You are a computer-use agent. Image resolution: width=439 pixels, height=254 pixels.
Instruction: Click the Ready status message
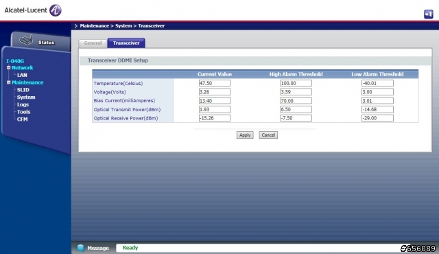[130, 248]
